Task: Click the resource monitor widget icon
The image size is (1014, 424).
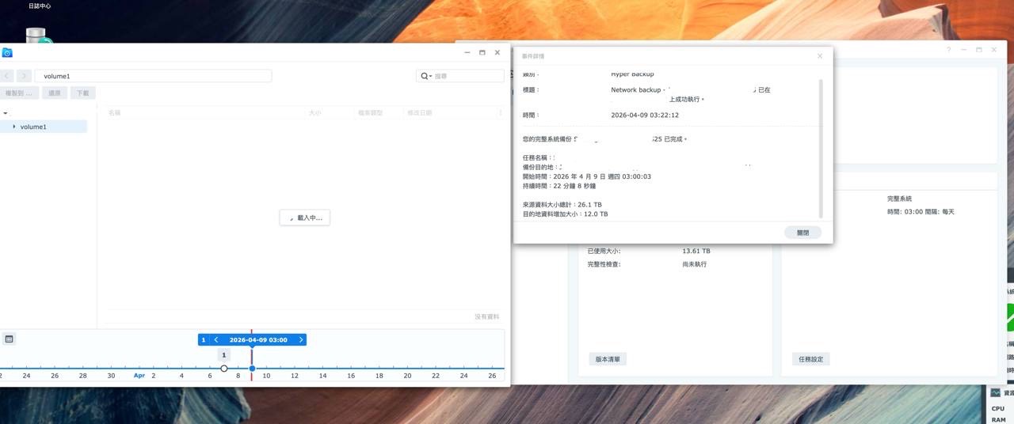Action: pos(996,392)
